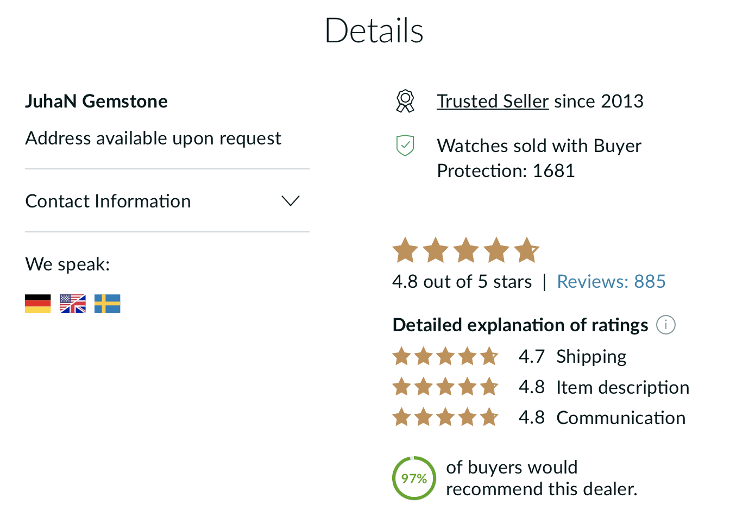Click the 97% recommendation progress circle

(x=414, y=478)
